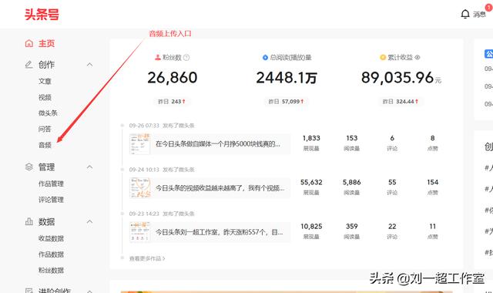Screen dimensions: 493x293
Task: Click the 头条号 logo
Action: pos(42,15)
